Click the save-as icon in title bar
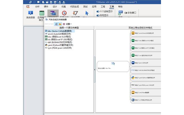This screenshot has height=115, width=184. [55, 2]
